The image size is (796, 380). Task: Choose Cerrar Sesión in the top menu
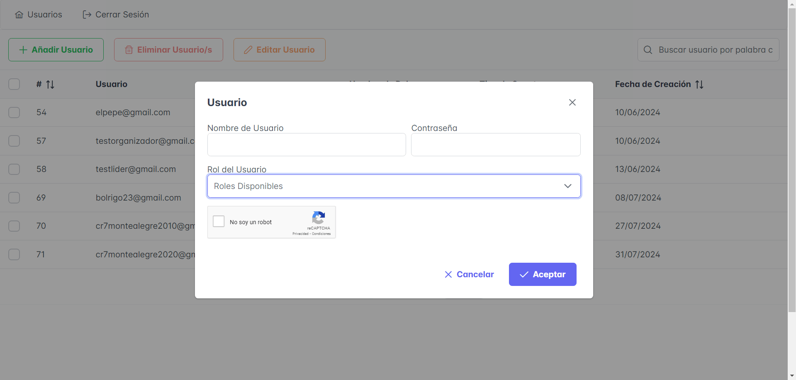(x=116, y=15)
